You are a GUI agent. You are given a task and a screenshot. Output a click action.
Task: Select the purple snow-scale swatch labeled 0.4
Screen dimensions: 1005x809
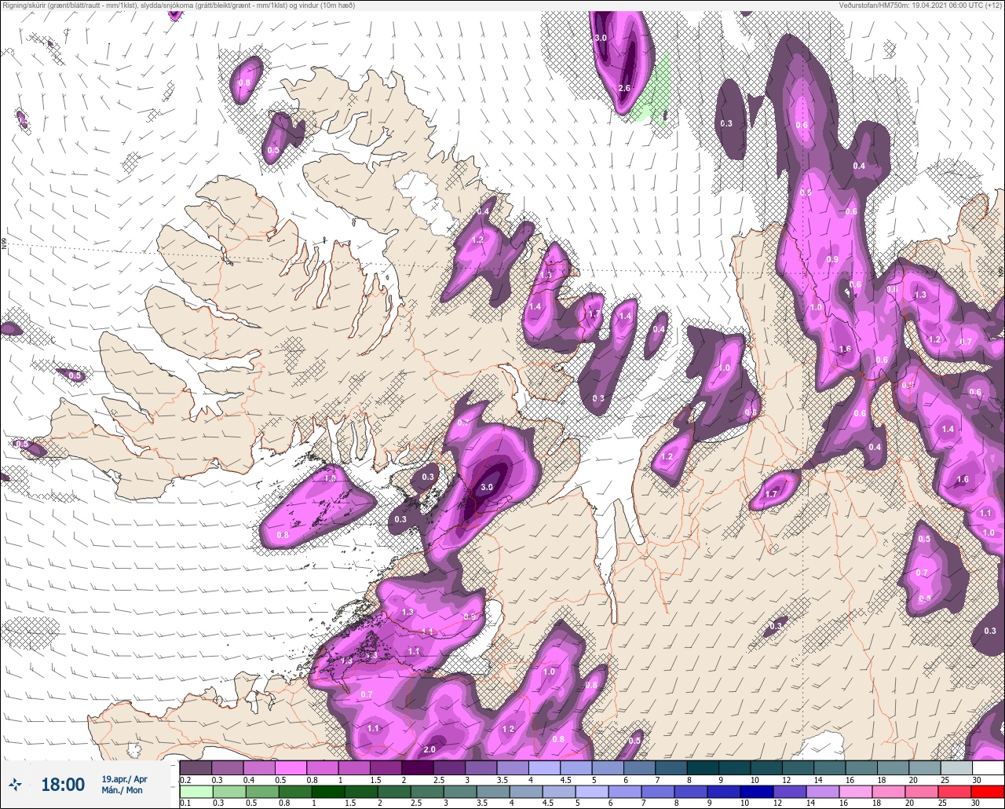[x=259, y=767]
